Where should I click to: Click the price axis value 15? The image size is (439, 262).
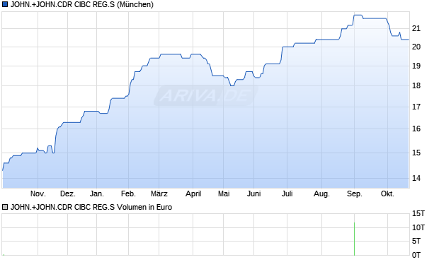416,153
